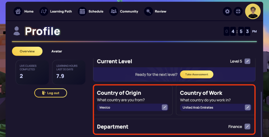Image resolution: width=269 pixels, height=137 pixels.
Task: Edit Country of Origin pencil icon
Action: coord(165,107)
